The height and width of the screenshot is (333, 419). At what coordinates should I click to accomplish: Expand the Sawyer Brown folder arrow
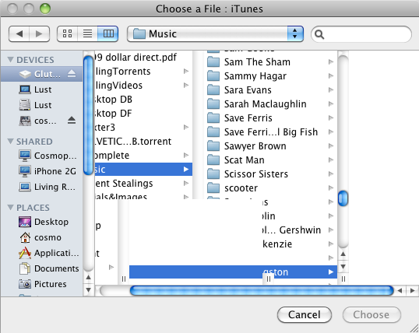(331, 146)
